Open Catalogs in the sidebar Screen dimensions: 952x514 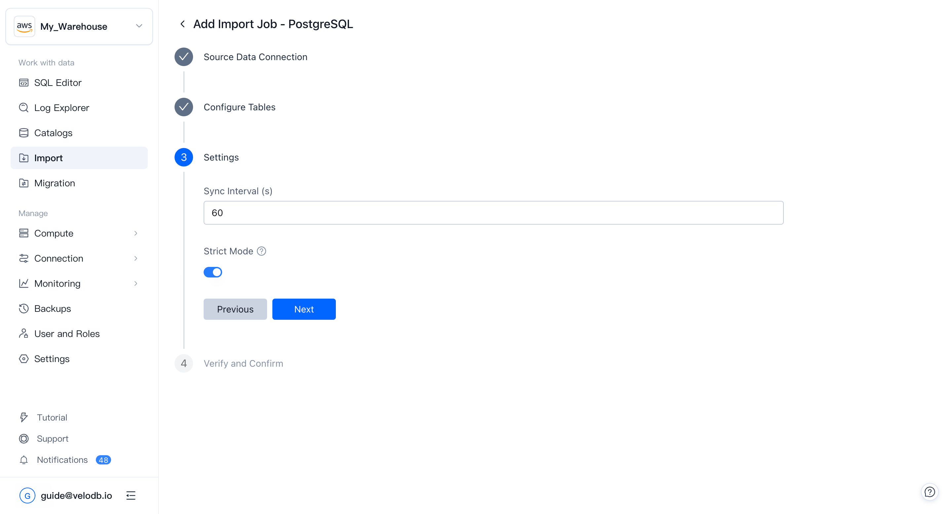[x=53, y=132]
